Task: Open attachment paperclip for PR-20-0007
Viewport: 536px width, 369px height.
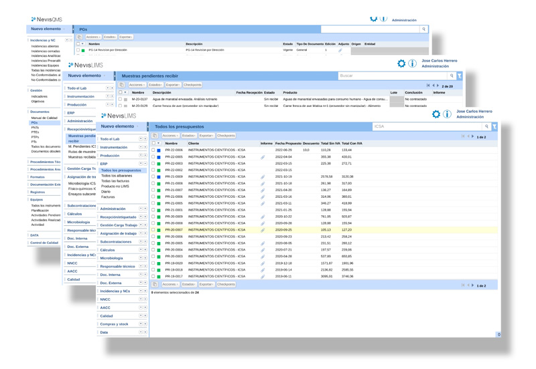Action: tap(263, 230)
